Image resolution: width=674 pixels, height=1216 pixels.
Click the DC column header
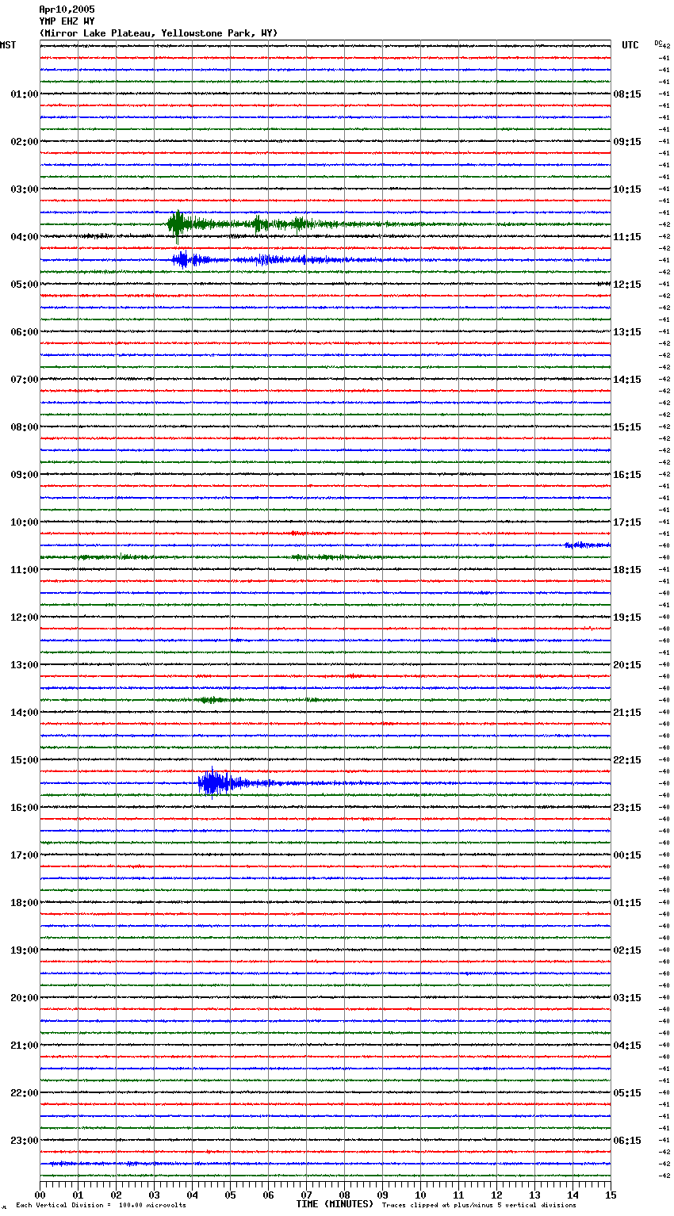pyautogui.click(x=658, y=43)
